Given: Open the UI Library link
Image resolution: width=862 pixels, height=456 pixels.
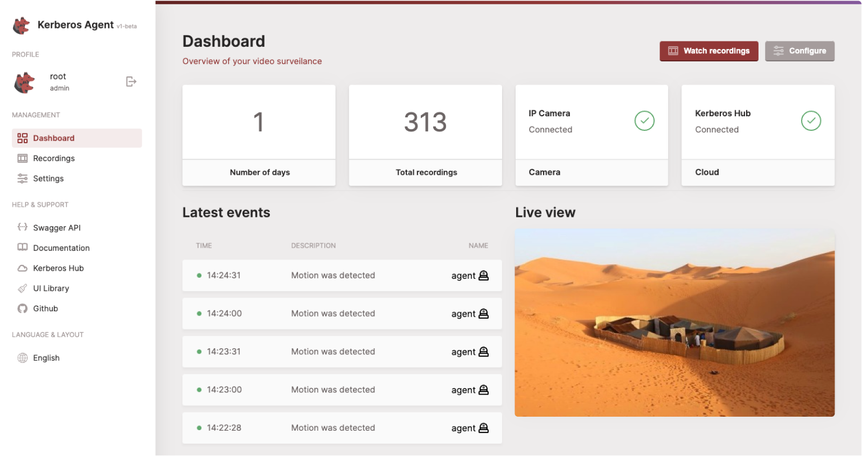Looking at the screenshot, I should click(x=51, y=289).
